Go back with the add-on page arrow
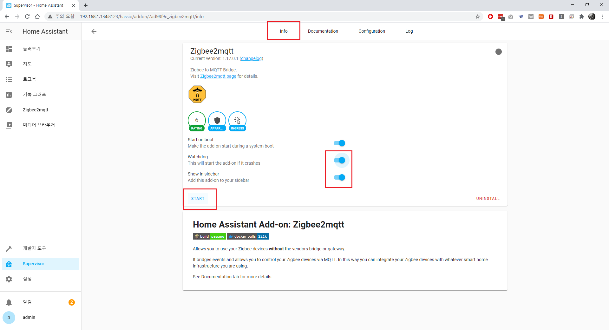This screenshot has width=609, height=330. coord(94,31)
